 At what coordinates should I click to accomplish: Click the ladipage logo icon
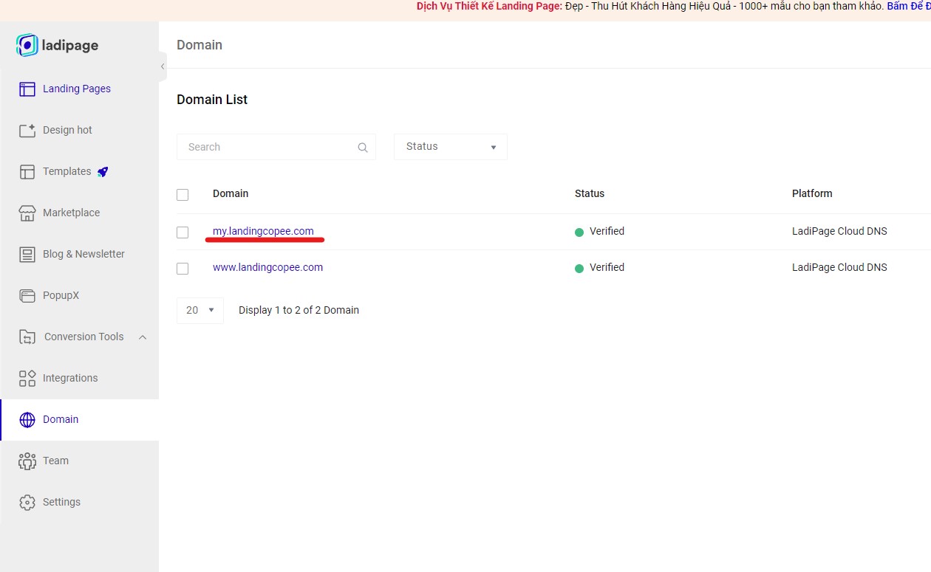click(27, 45)
